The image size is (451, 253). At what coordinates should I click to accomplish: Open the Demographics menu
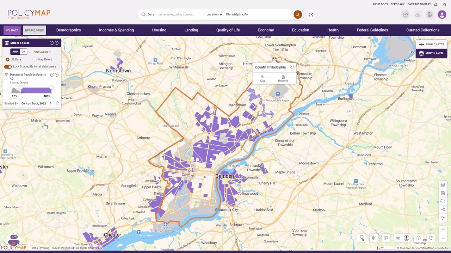[x=69, y=30]
